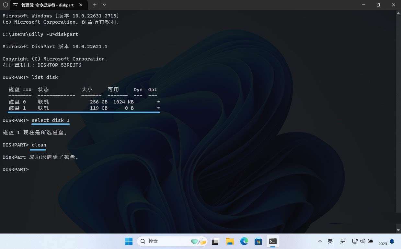The image size is (401, 249).
Task: Open Task View from the taskbar
Action: pyautogui.click(x=216, y=241)
